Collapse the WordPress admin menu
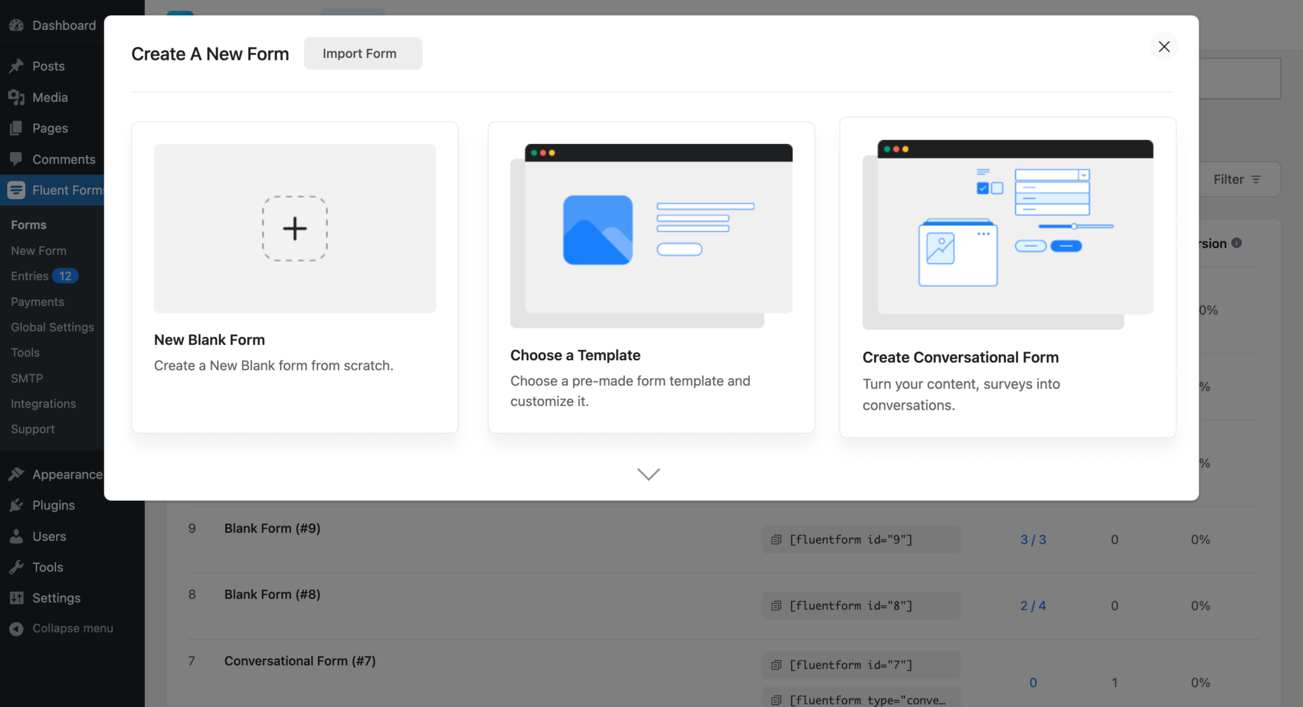 [17, 628]
